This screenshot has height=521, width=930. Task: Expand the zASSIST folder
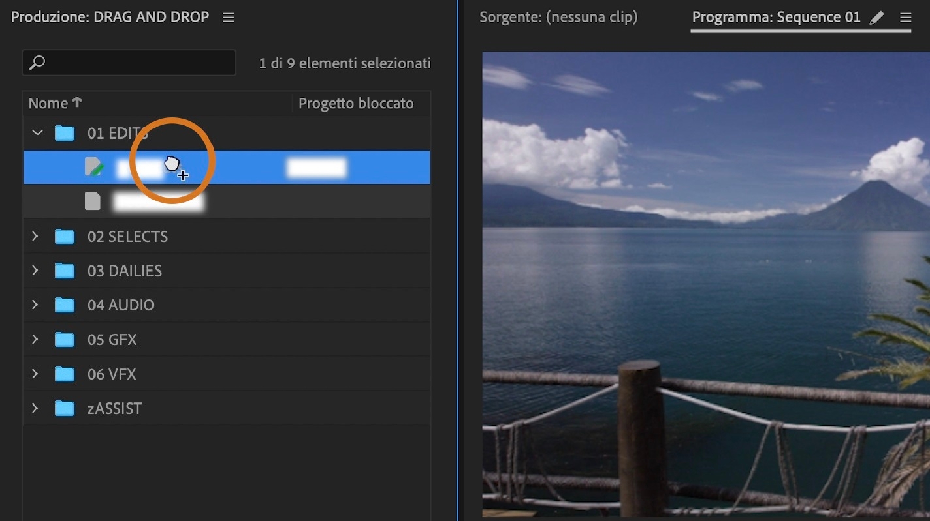[x=35, y=408]
